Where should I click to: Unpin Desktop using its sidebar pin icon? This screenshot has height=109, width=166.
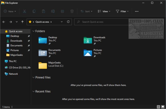29,36
